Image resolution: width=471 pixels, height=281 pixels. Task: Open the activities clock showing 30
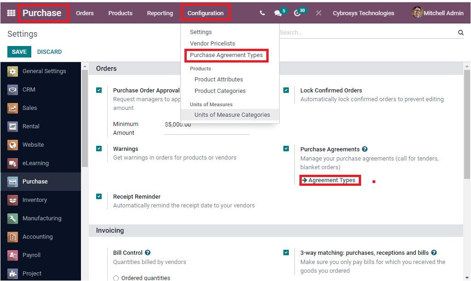click(298, 13)
